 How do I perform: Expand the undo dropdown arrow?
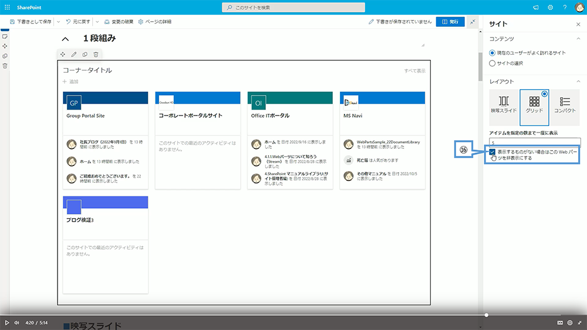coord(97,22)
